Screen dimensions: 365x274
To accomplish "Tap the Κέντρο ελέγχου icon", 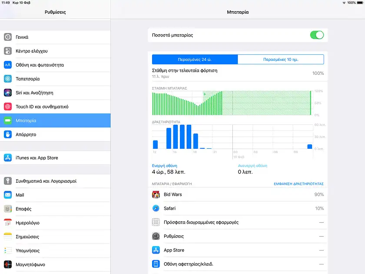I will 8,51.
